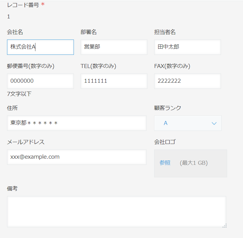Click the メールアドレス label

[26, 142]
